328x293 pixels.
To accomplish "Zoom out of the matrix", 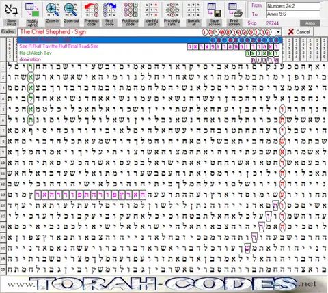I will (71, 14).
